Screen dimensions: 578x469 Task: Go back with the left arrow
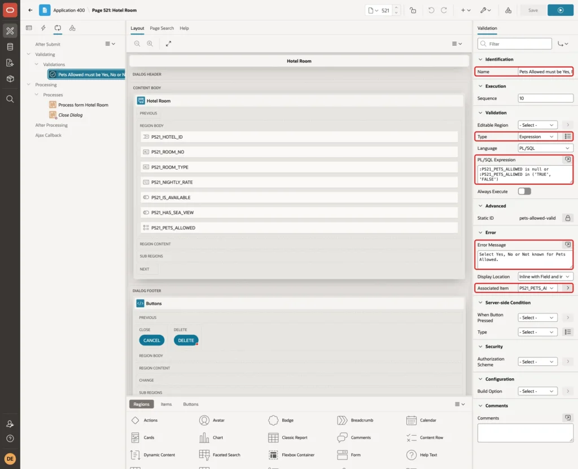[x=30, y=10]
